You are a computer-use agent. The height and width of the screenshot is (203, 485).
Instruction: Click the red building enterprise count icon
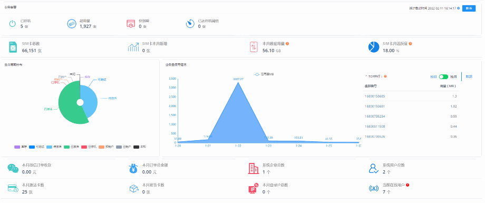point(254,168)
